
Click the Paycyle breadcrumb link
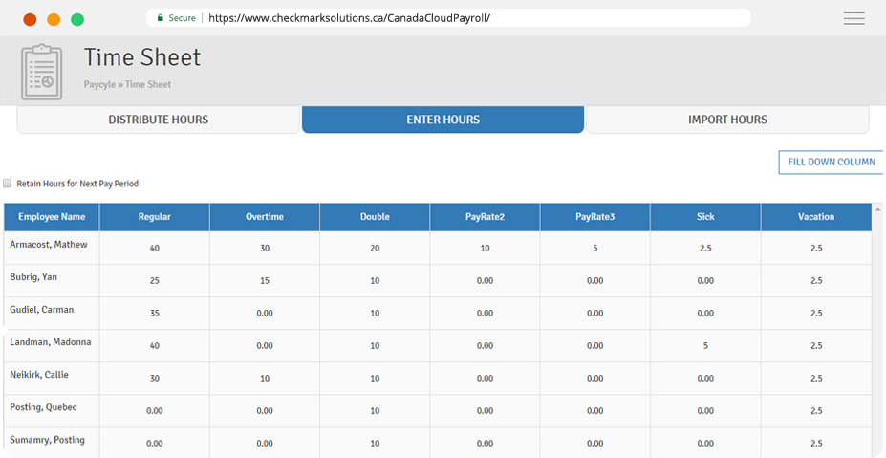tap(99, 85)
